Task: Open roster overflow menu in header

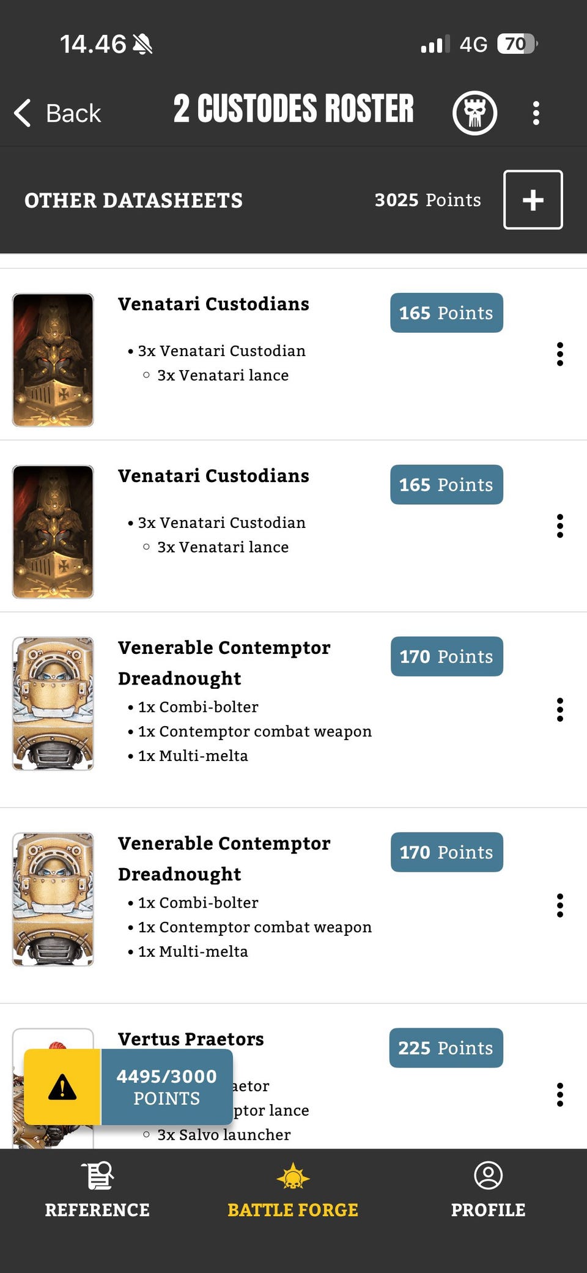Action: coord(536,113)
